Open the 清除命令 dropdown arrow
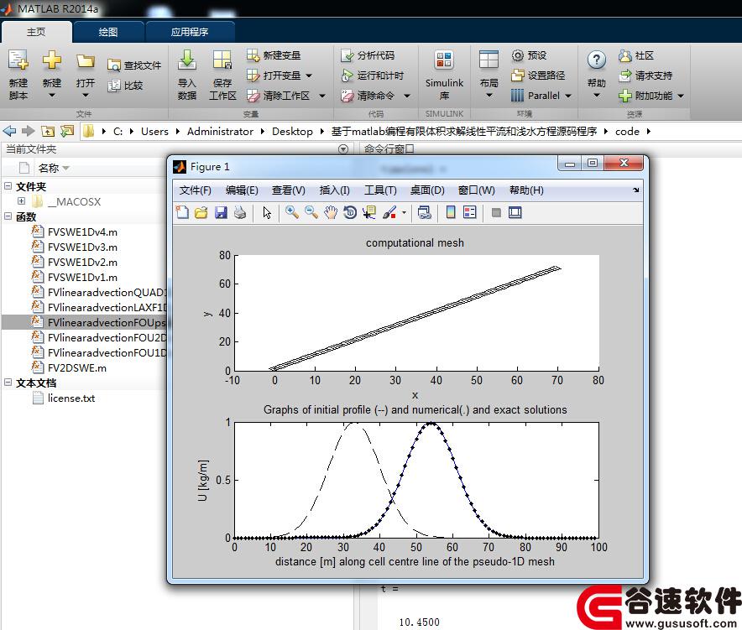742x630 pixels. point(407,96)
